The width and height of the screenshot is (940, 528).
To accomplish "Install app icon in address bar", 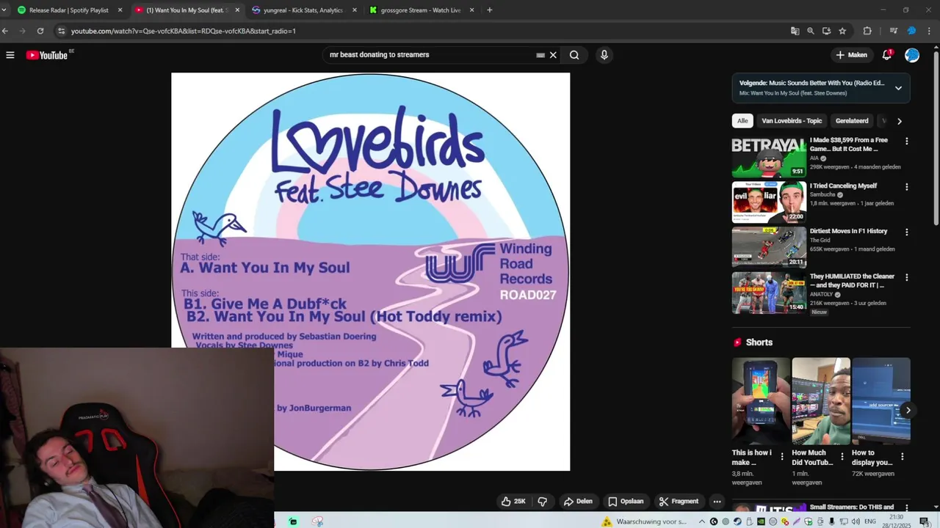I will click(826, 31).
